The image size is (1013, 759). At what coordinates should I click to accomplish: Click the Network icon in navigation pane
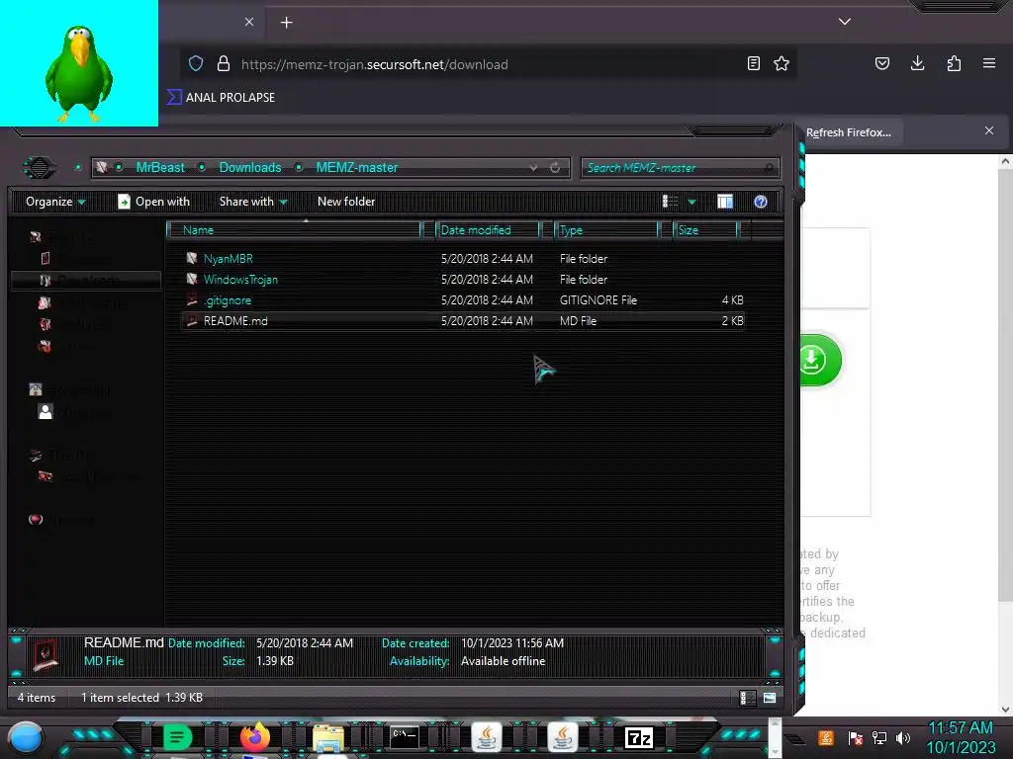(x=36, y=520)
